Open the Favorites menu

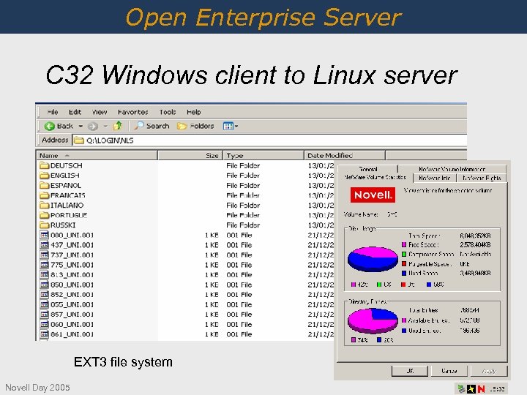click(132, 112)
